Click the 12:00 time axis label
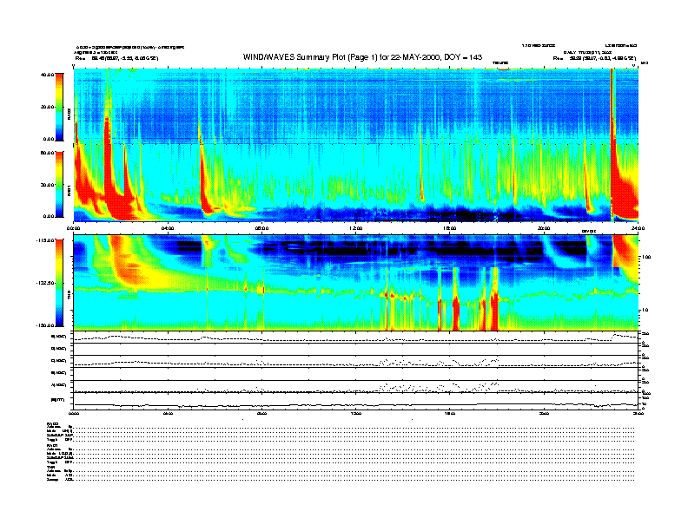Screen dimensions: 688x531 click(354, 227)
